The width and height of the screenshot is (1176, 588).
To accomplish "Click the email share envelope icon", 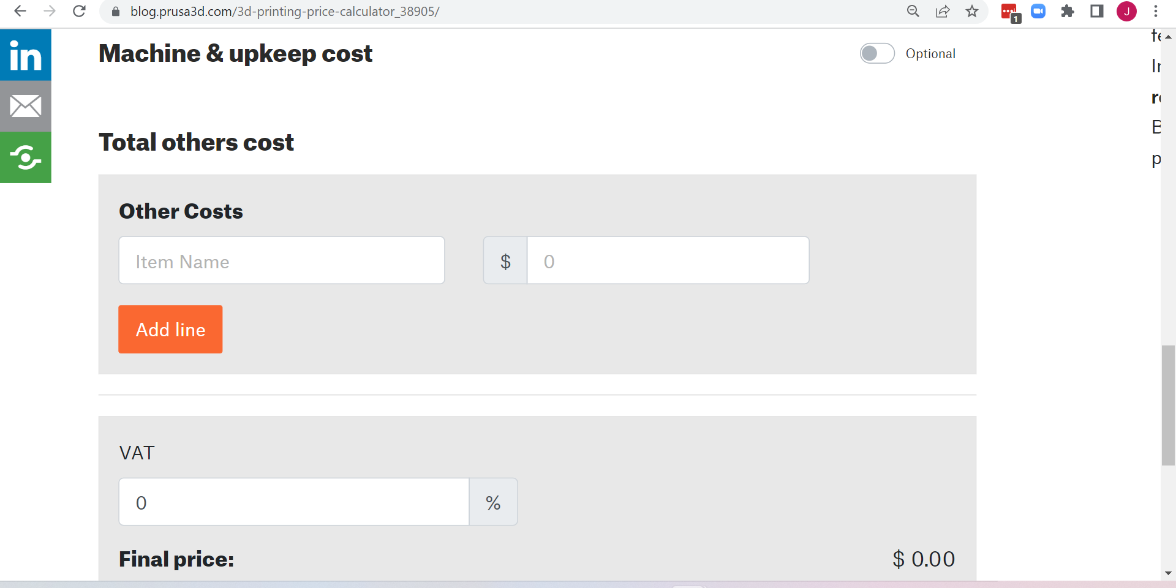I will tap(25, 107).
